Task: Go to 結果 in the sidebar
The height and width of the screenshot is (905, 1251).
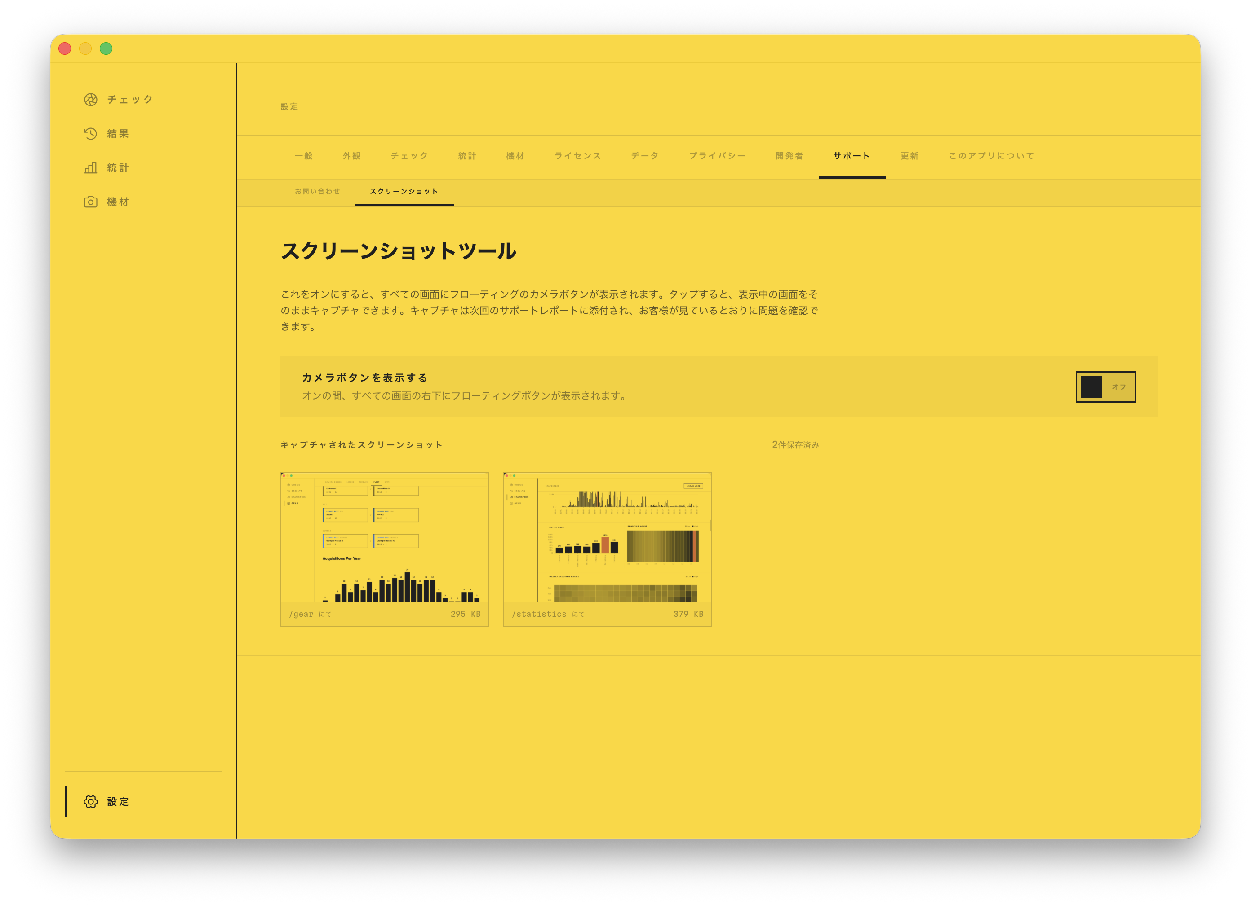Action: tap(118, 134)
